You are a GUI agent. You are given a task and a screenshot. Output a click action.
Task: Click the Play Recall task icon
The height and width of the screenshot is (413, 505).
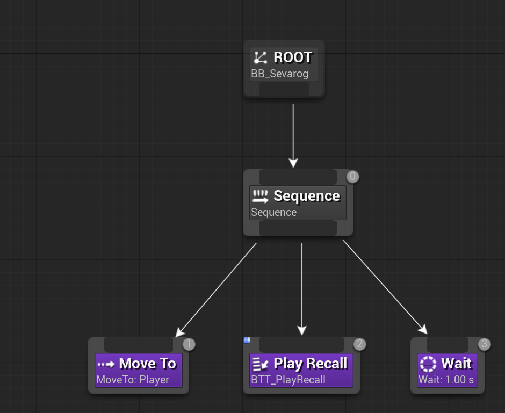click(260, 364)
